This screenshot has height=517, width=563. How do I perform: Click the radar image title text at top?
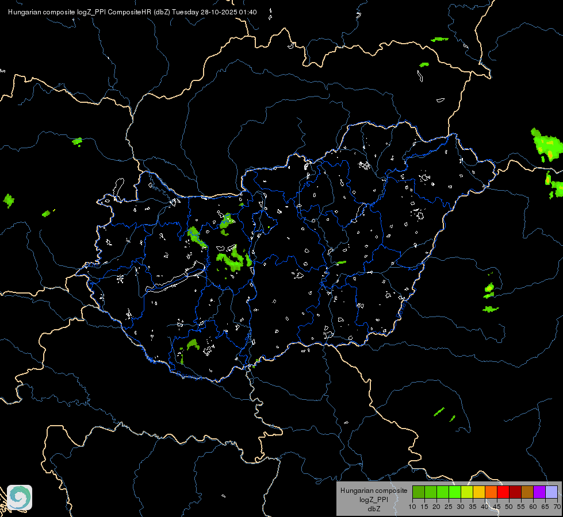(x=132, y=12)
